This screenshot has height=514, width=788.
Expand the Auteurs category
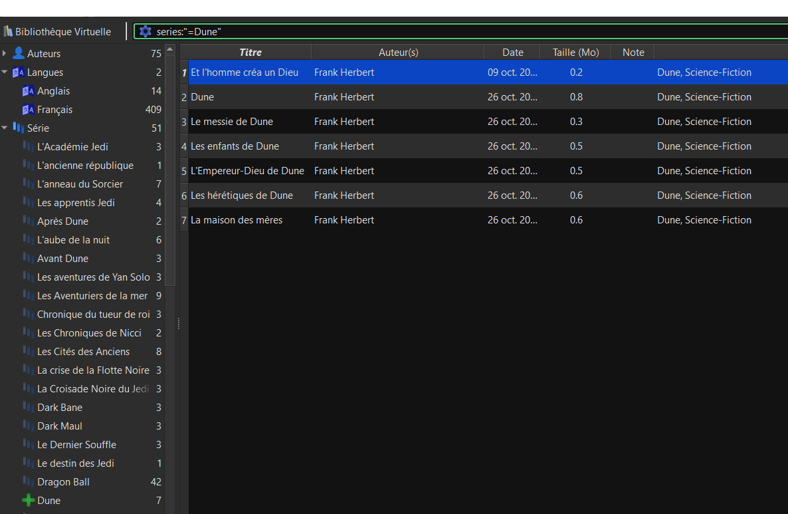[5, 53]
